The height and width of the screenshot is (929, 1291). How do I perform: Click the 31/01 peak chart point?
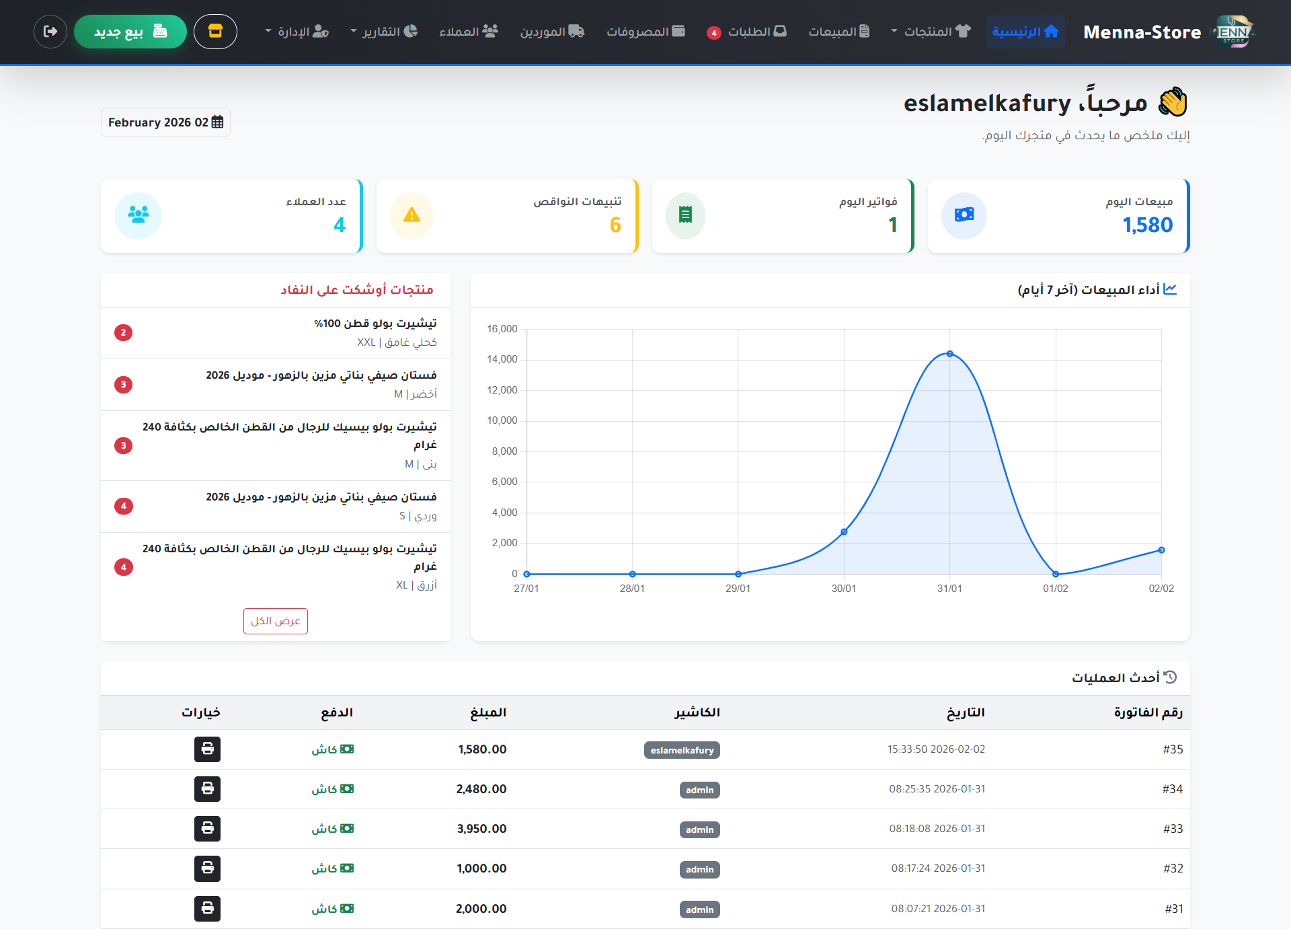click(949, 354)
